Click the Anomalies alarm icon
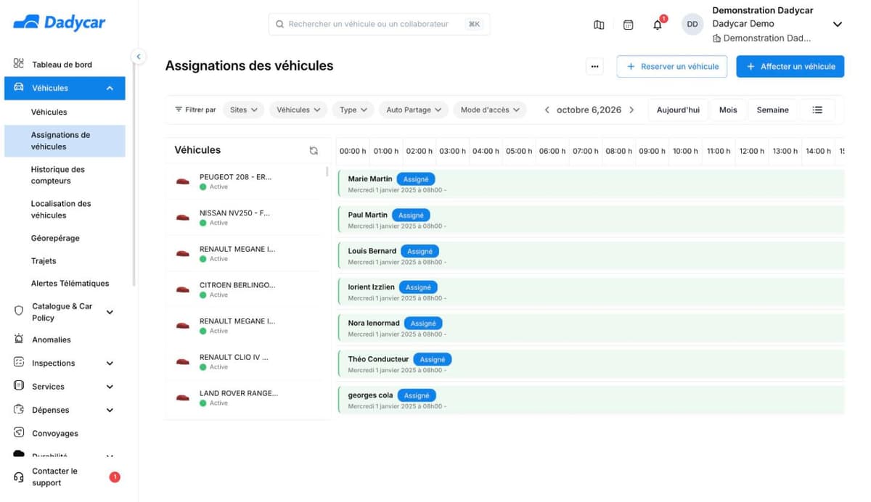This screenshot has width=871, height=502. [x=19, y=339]
